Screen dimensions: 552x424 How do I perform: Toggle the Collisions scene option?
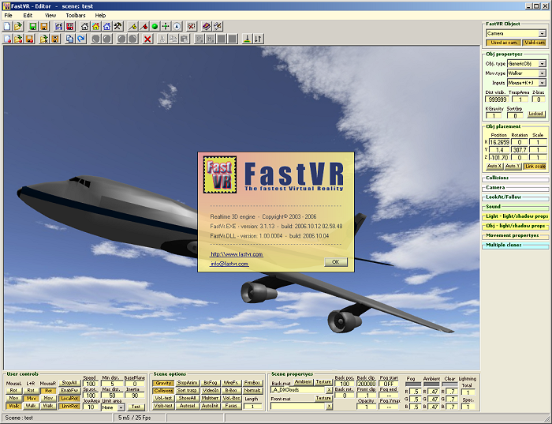[x=163, y=391]
